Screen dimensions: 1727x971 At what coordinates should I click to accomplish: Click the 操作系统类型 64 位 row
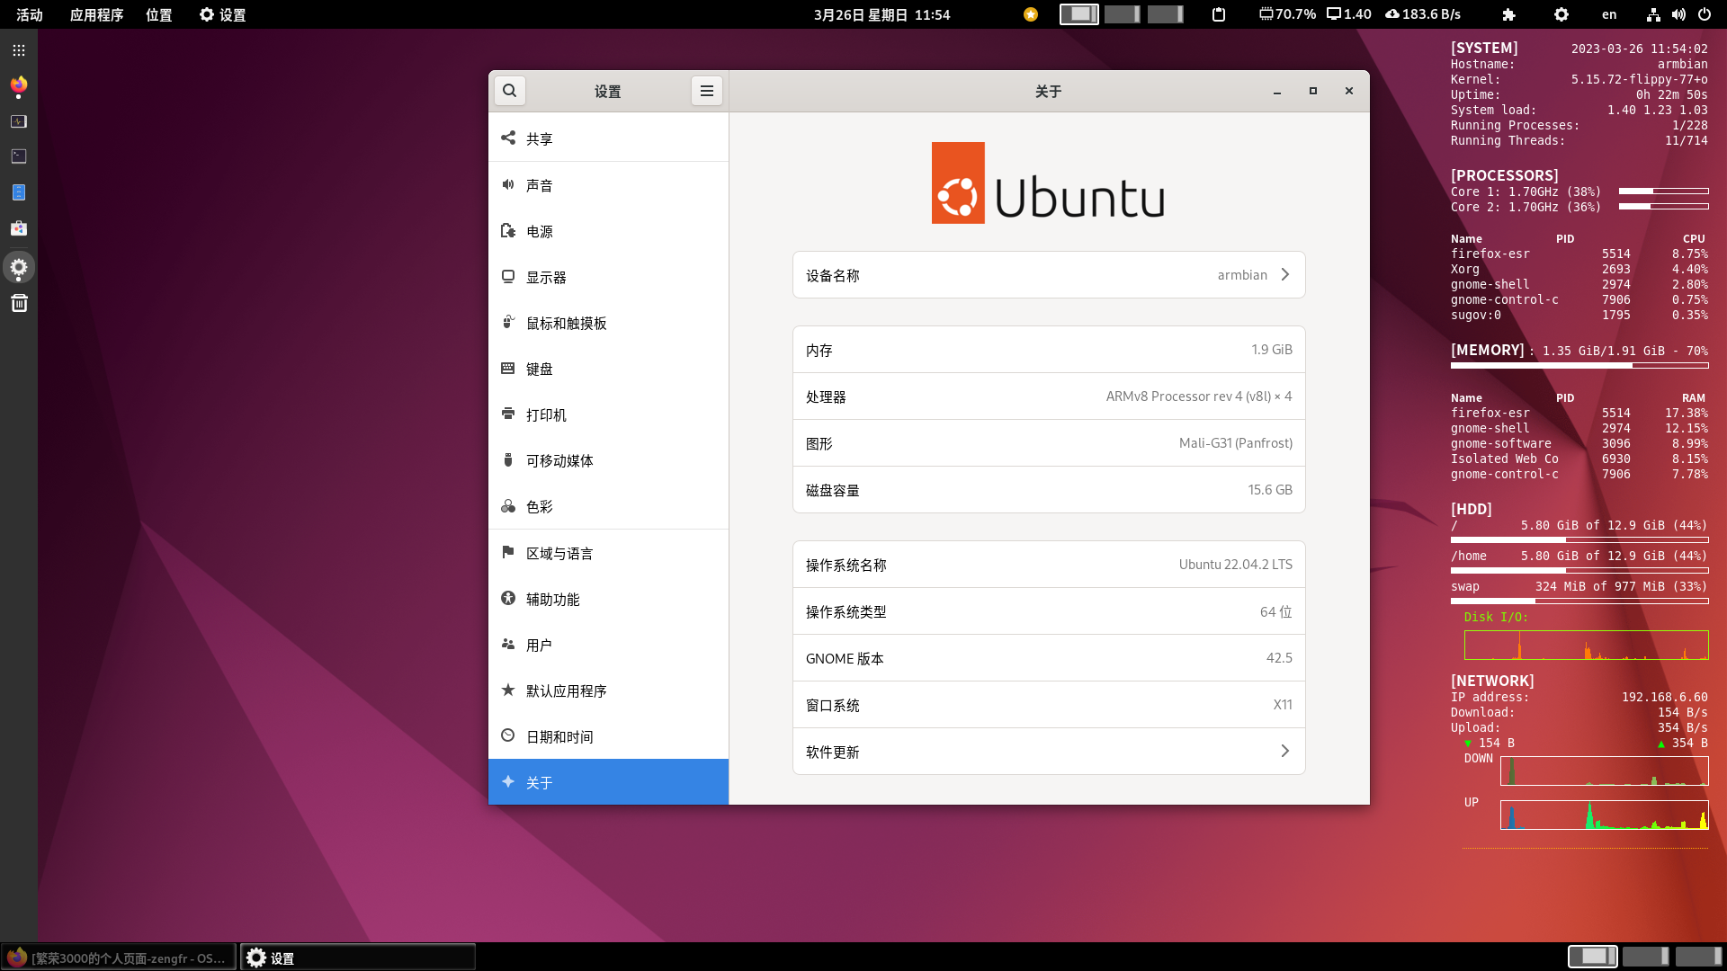[1049, 611]
